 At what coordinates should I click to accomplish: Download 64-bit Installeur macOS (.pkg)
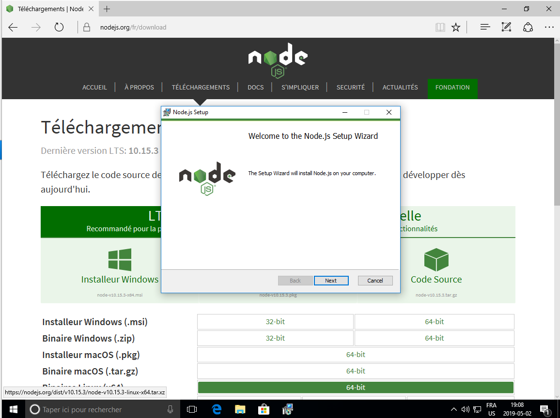356,355
